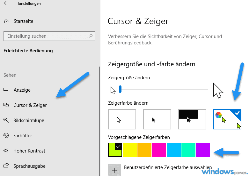Open Anzeige display settings
The image size is (249, 176).
(22, 90)
